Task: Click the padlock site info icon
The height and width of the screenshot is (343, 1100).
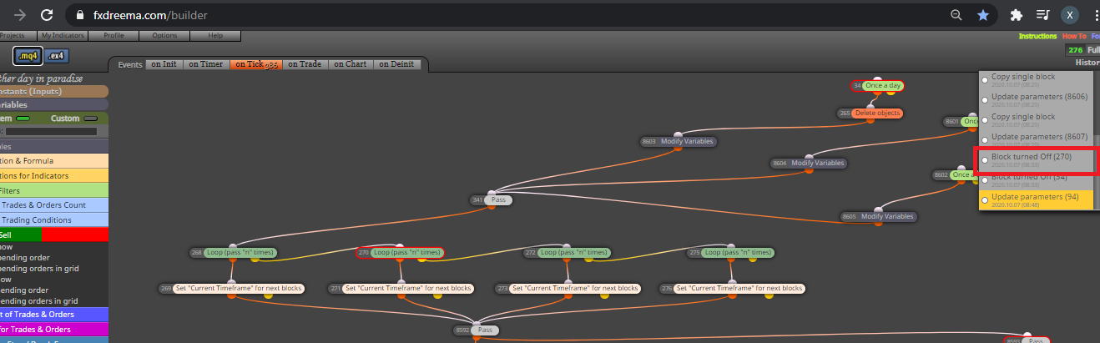Action: [80, 15]
